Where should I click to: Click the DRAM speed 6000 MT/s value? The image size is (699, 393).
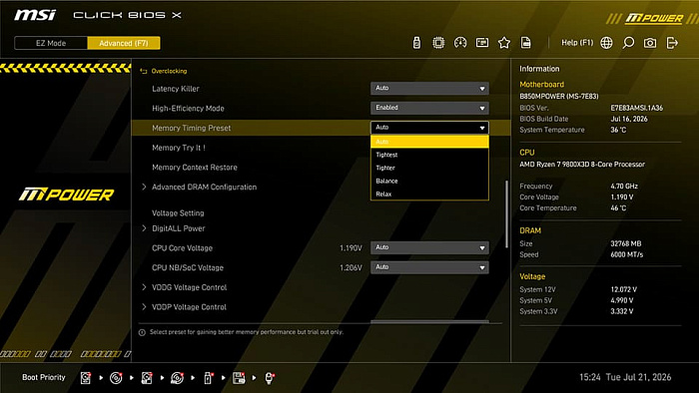(x=627, y=255)
